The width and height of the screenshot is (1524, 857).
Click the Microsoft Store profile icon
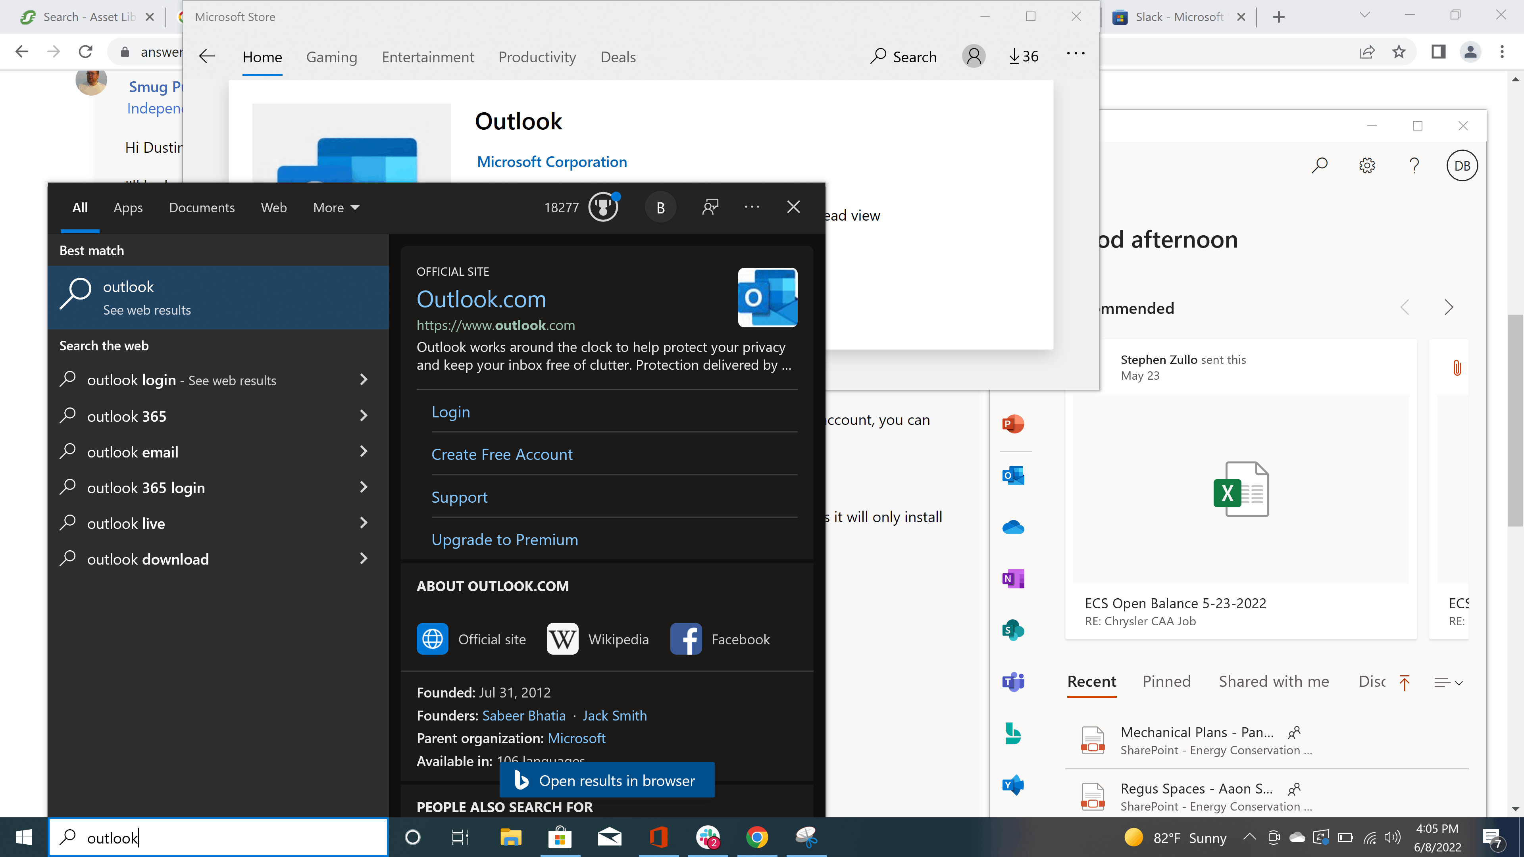pyautogui.click(x=973, y=56)
